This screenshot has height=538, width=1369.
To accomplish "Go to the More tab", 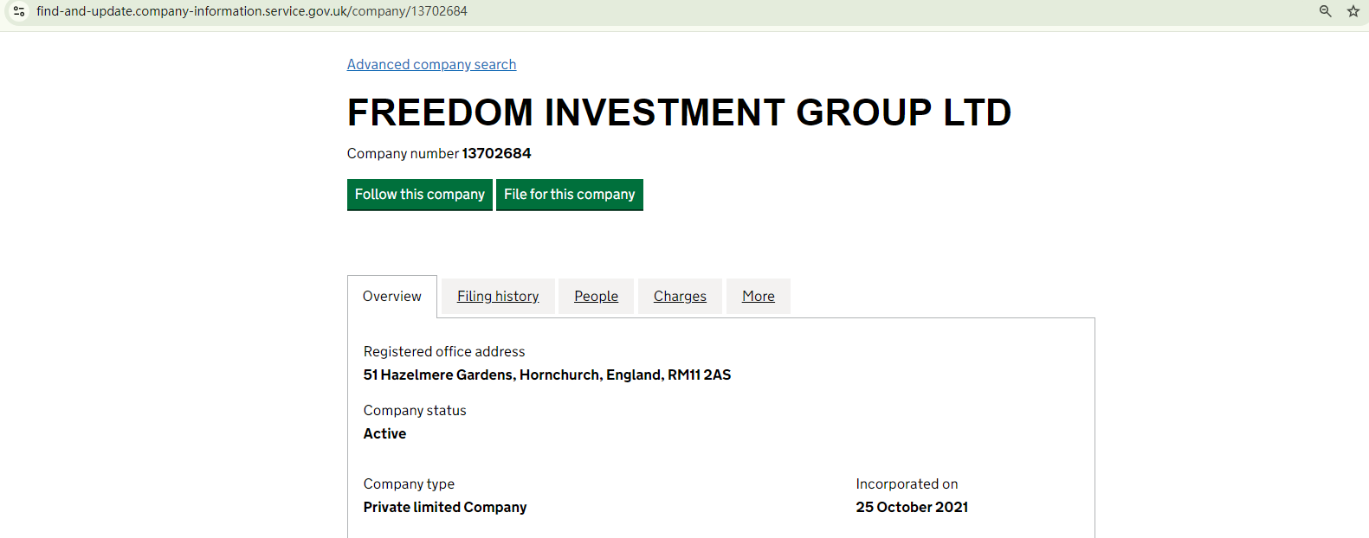I will coord(758,297).
